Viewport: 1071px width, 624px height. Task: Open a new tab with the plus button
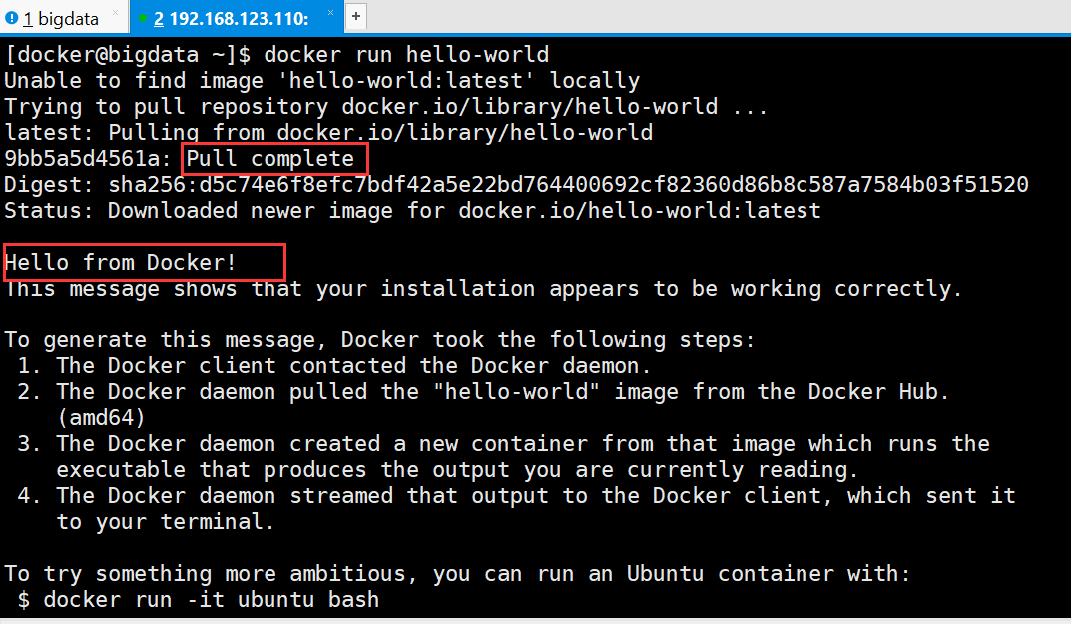pyautogui.click(x=356, y=17)
